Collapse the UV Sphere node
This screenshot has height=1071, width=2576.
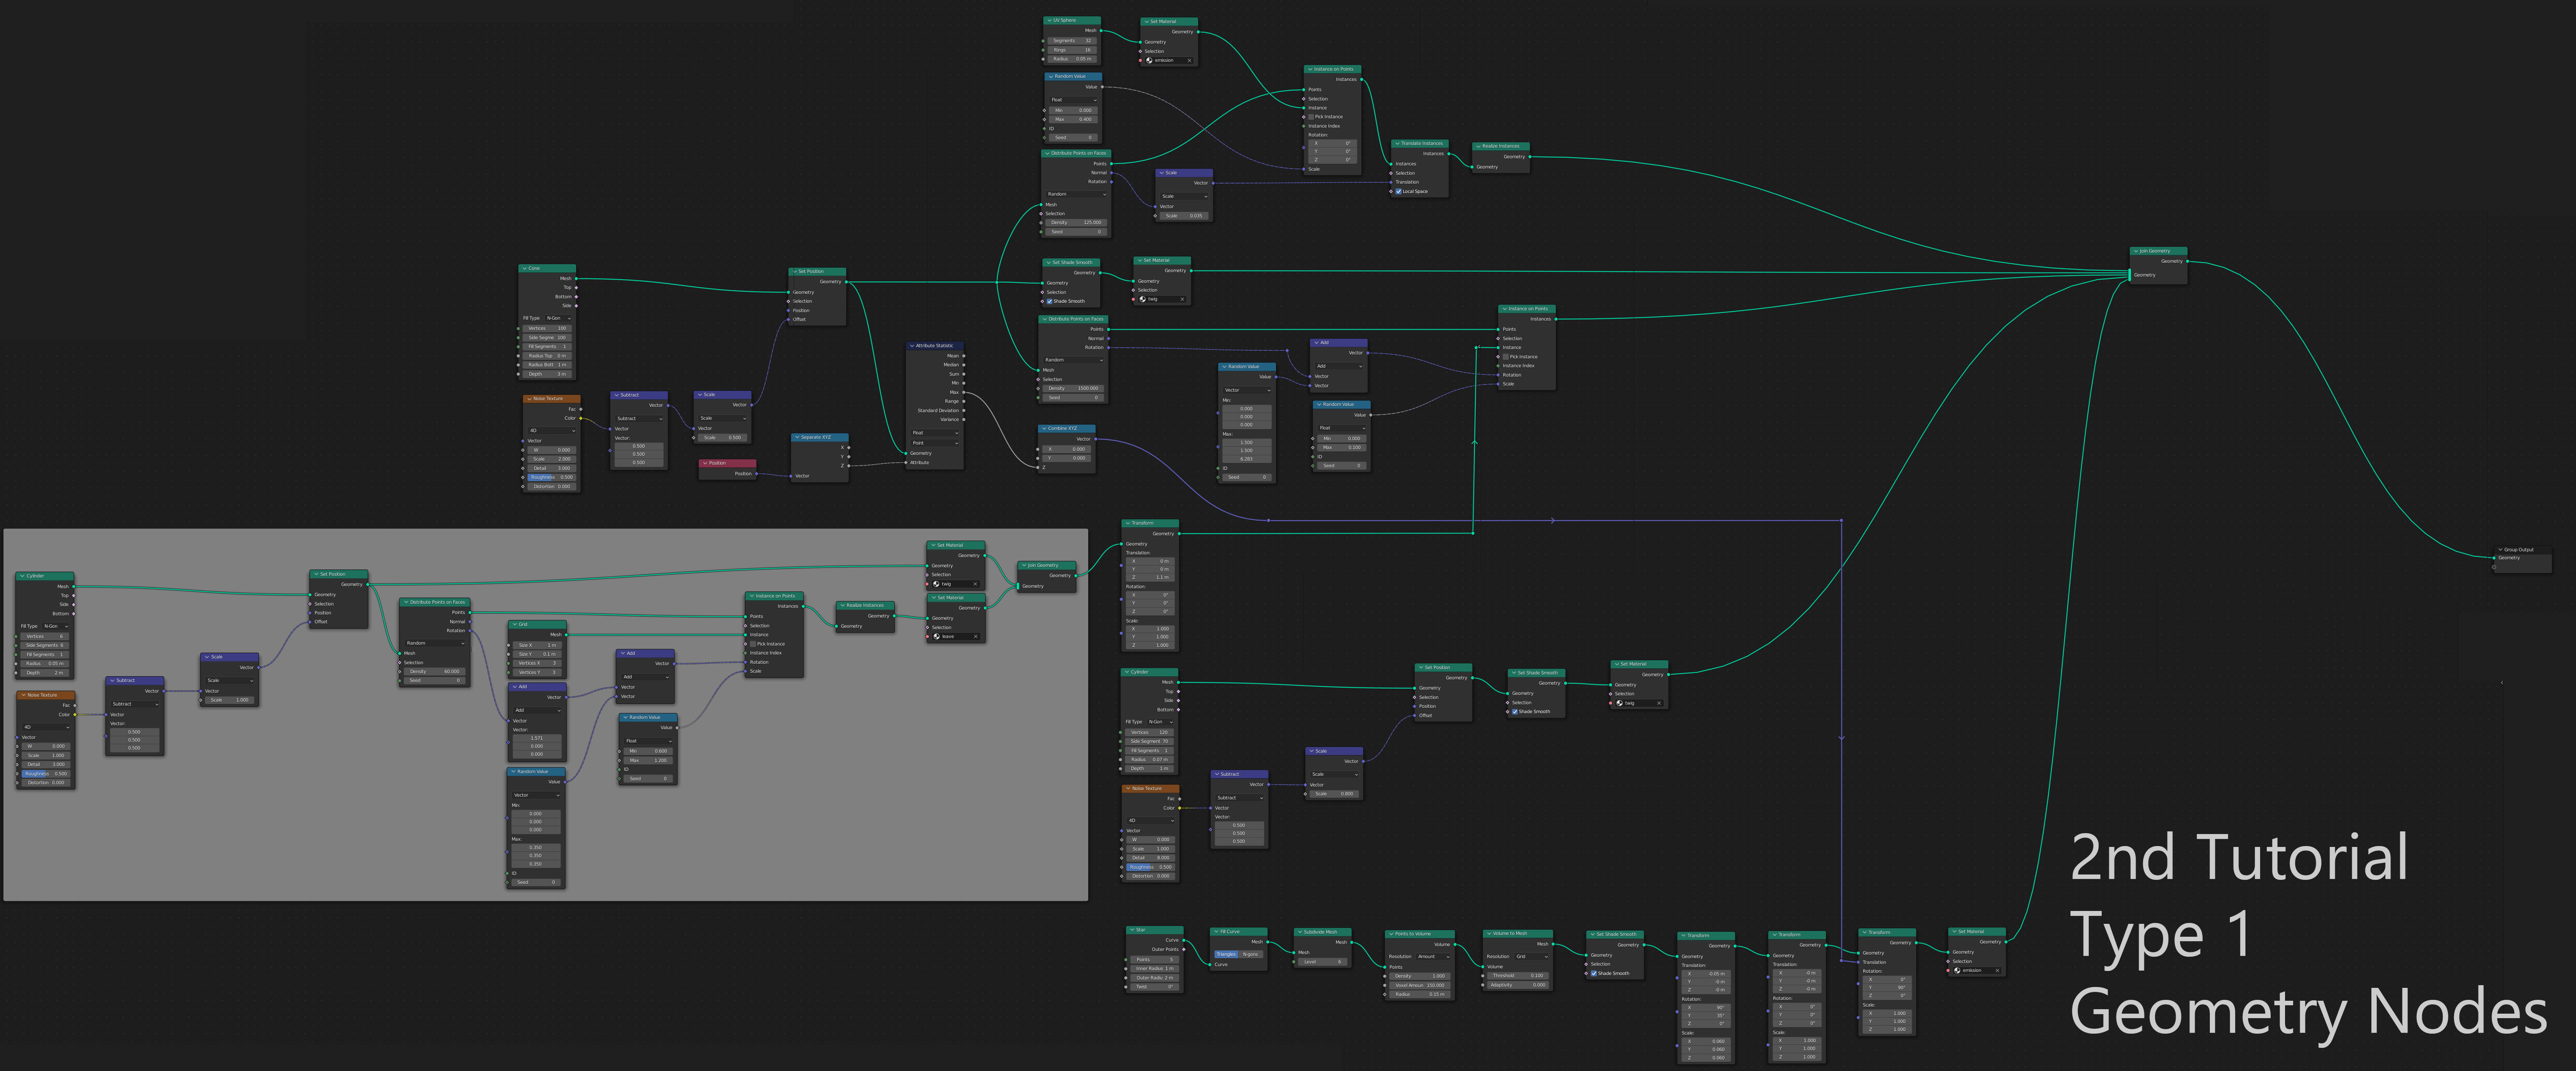[x=1049, y=20]
